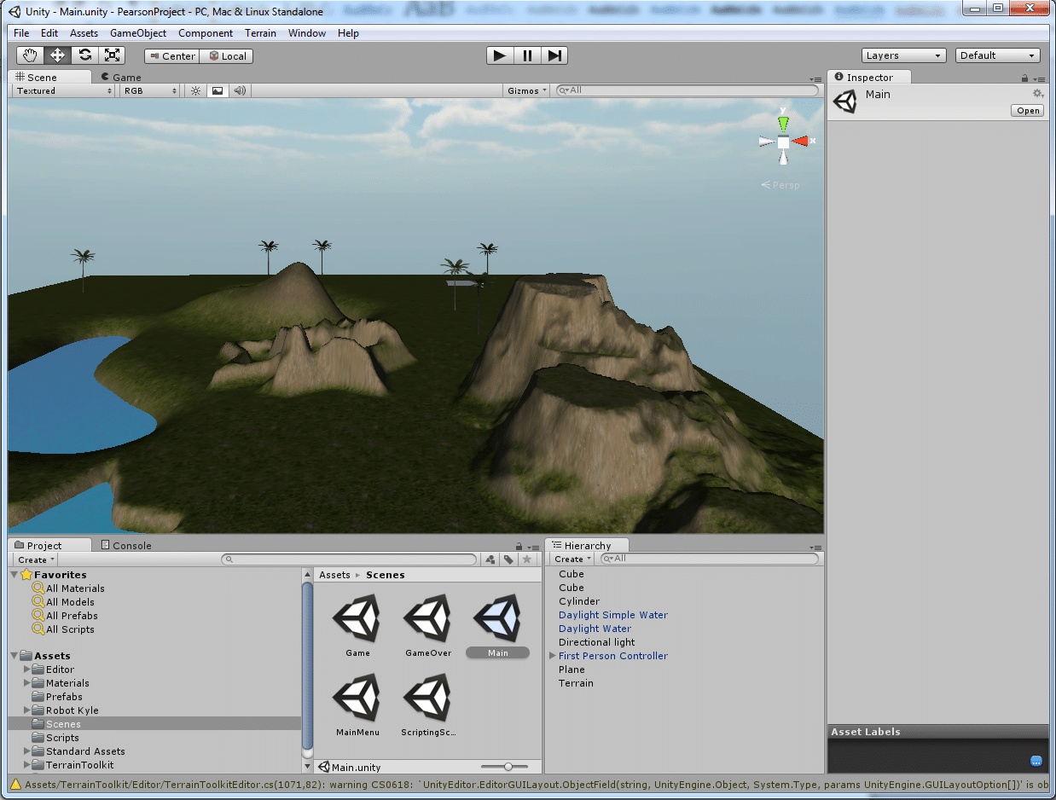This screenshot has height=800, width=1056.
Task: Toggle the Project panel lock
Action: click(519, 546)
